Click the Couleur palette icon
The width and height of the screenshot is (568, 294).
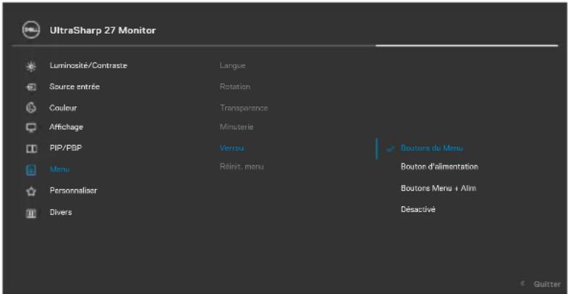[32, 109]
